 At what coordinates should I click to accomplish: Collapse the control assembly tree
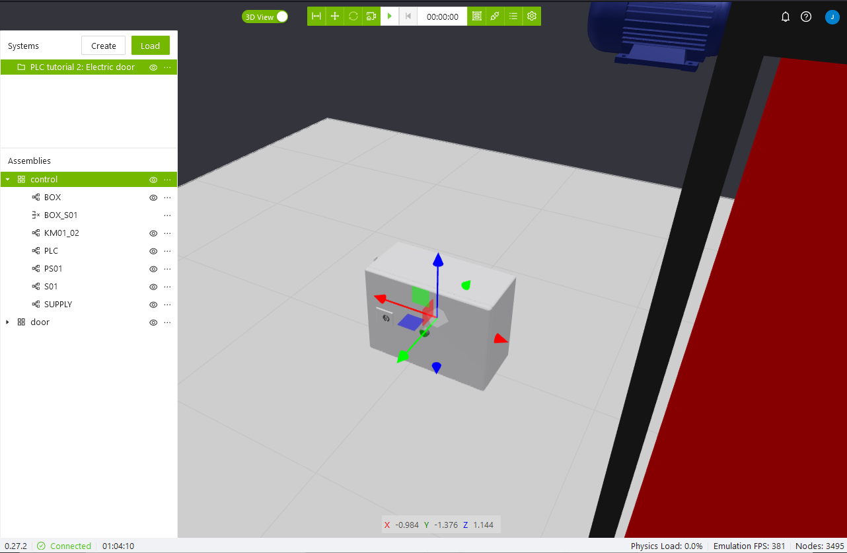pos(8,180)
